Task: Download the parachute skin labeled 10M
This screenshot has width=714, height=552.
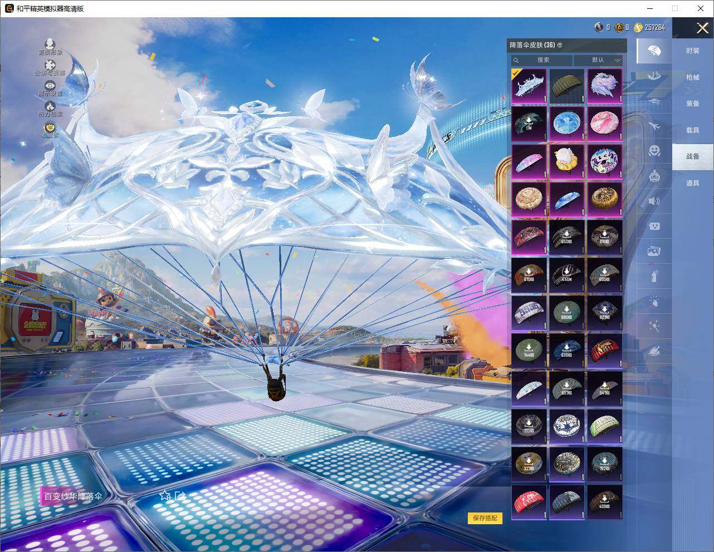Action: [529, 124]
